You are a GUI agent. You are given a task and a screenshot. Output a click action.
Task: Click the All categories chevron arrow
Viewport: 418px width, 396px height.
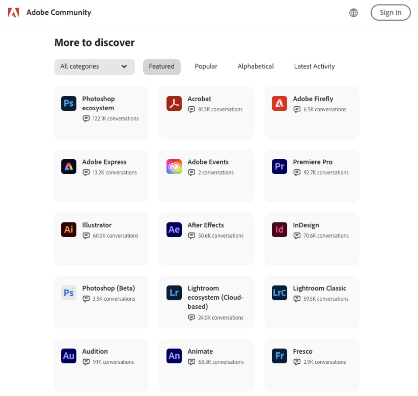124,66
